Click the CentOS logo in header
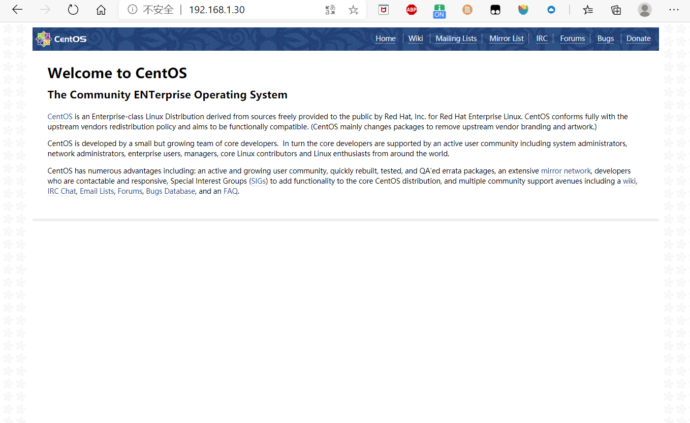Image resolution: width=690 pixels, height=423 pixels. (61, 39)
